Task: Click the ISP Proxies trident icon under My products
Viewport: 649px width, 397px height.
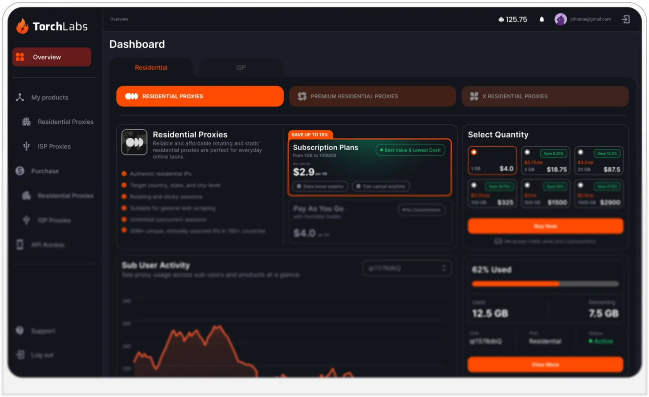Action: tap(27, 146)
